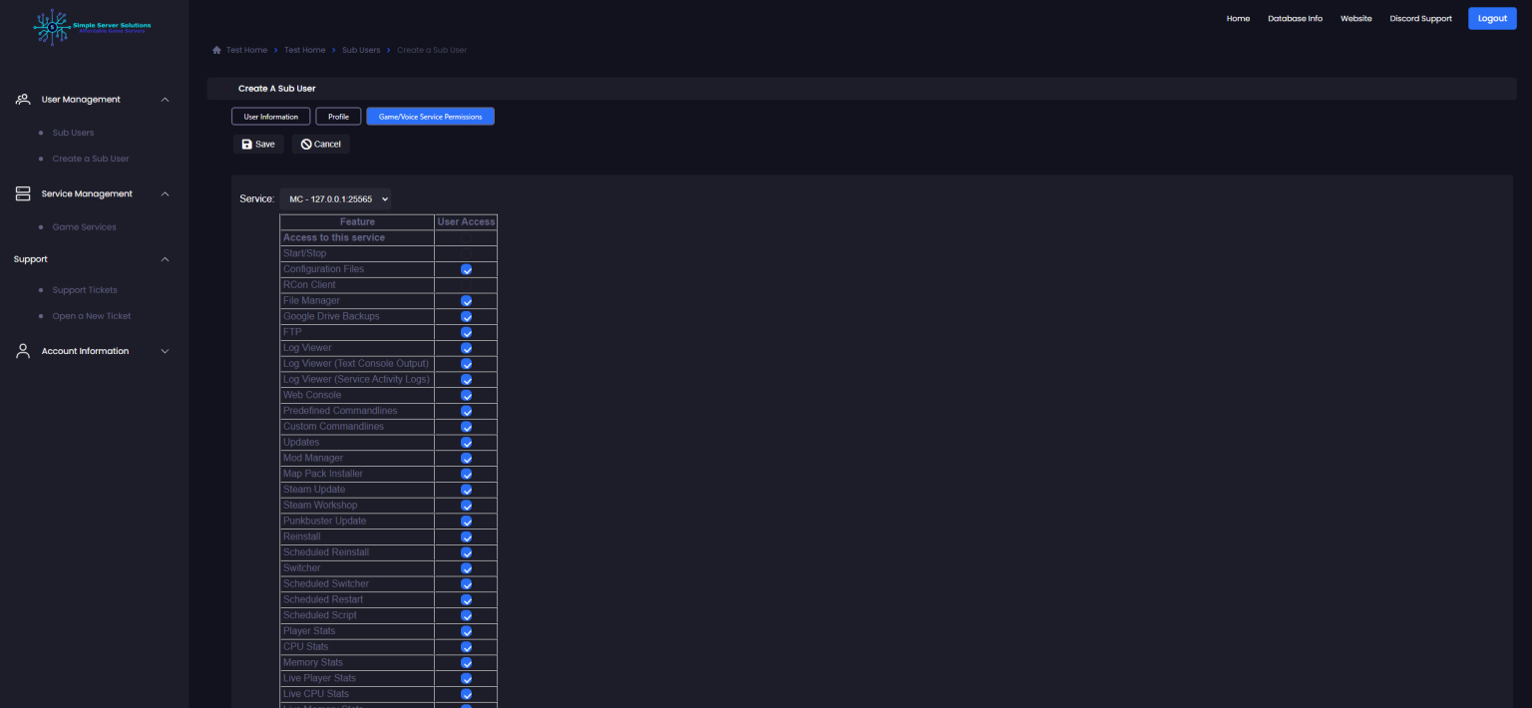The height and width of the screenshot is (708, 1532).
Task: Uncheck the FTP access checkbox
Action: 466,332
